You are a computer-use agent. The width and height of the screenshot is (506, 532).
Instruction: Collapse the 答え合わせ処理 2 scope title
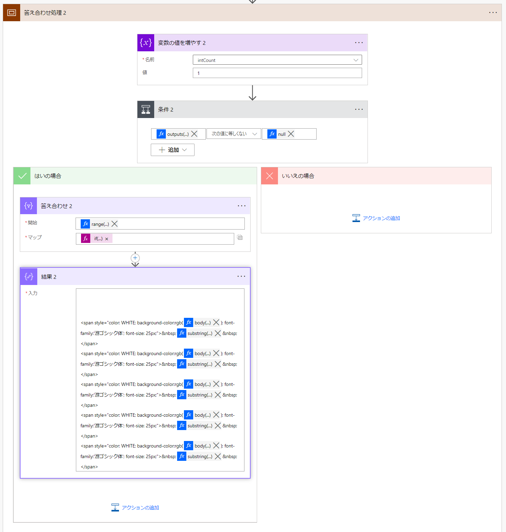(x=45, y=13)
